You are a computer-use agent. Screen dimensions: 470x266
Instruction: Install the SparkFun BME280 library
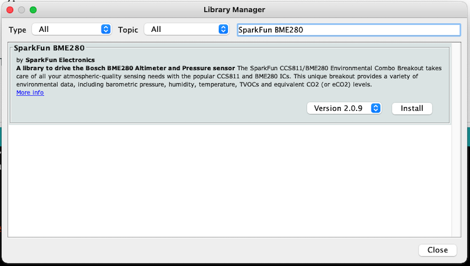(x=412, y=108)
